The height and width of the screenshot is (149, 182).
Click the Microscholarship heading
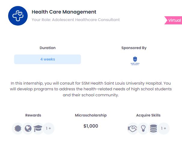(91, 115)
